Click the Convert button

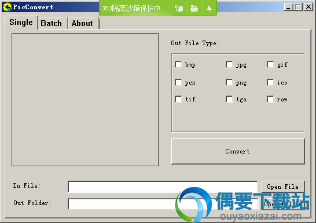point(238,151)
